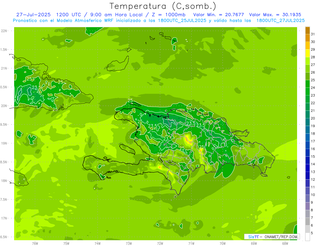The image size is (320, 247).
Task: Click the '18N' latitude axis label
Action: (x=4, y=181)
